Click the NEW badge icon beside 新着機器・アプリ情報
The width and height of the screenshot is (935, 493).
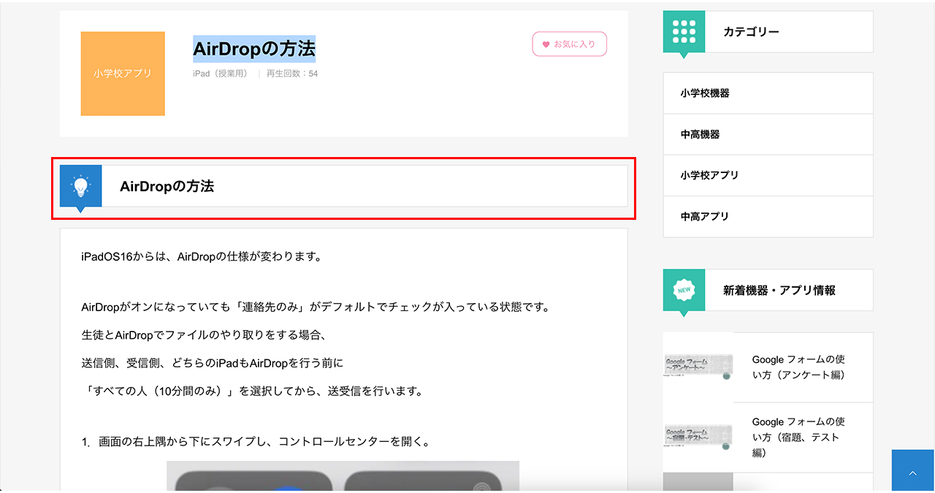[x=684, y=290]
